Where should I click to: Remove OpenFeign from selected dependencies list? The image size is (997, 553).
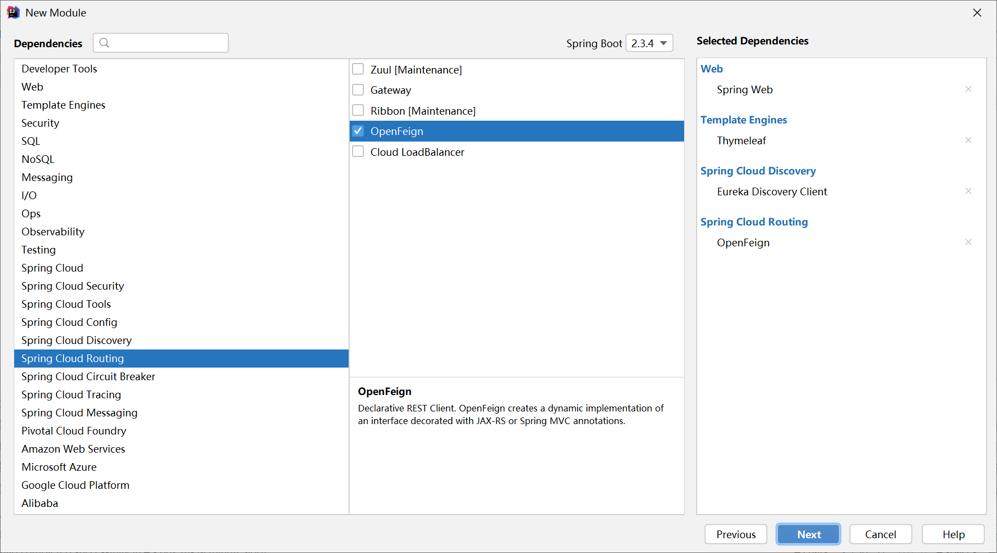[968, 242]
